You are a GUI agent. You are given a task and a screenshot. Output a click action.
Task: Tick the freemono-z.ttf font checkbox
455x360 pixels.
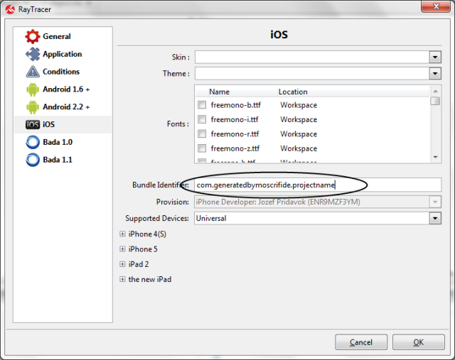point(202,148)
